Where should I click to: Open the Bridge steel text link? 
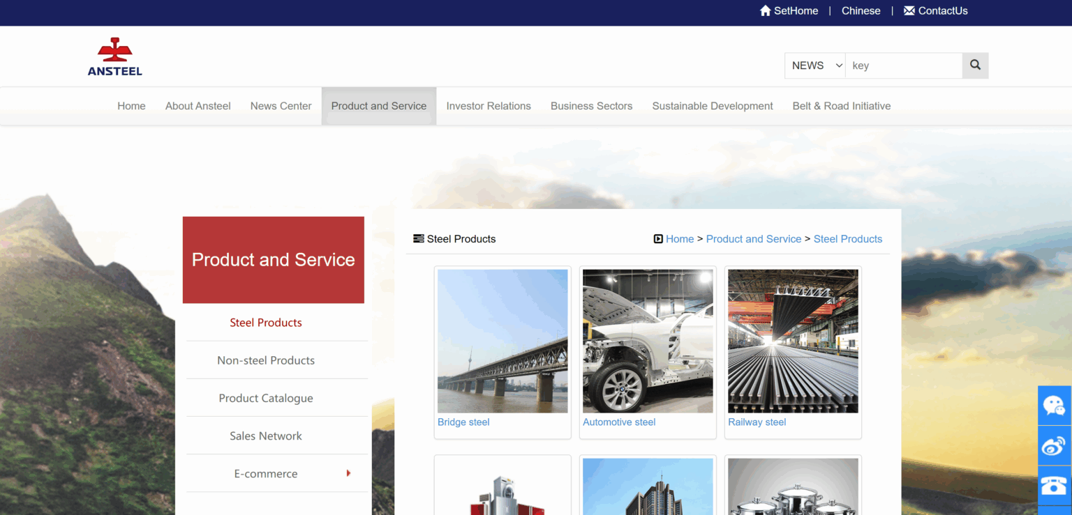463,422
